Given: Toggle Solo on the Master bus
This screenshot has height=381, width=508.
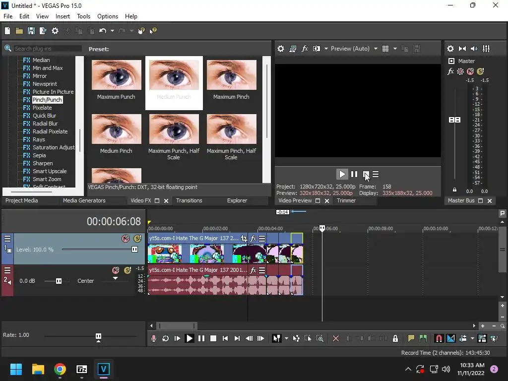Looking at the screenshot, I should [480, 71].
